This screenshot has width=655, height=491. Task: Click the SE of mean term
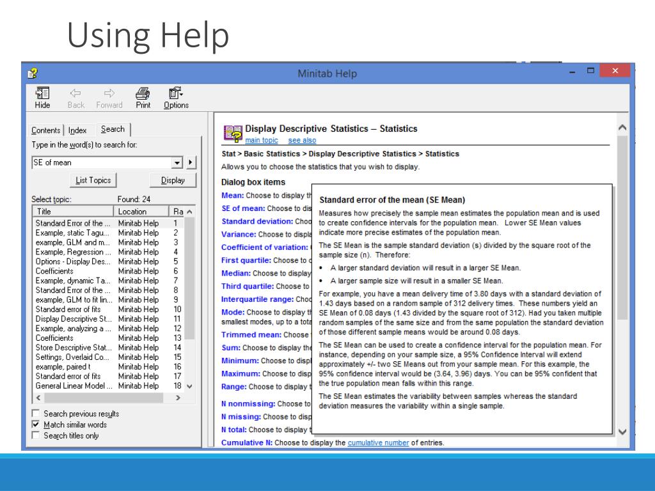[x=243, y=208]
